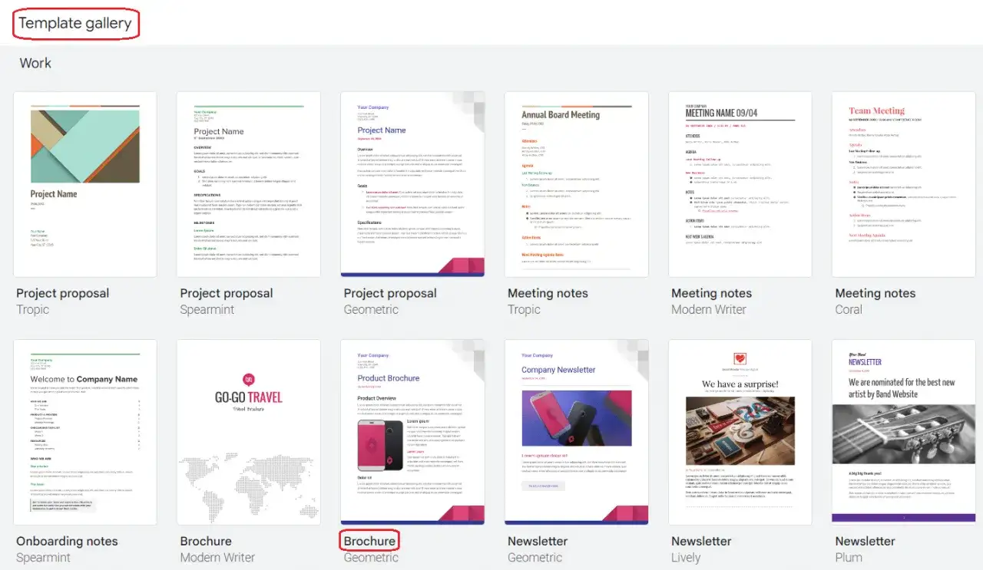Viewport: 983px width, 570px height.
Task: Open the Newsletter Plum guitar thumbnail
Action: tap(903, 432)
